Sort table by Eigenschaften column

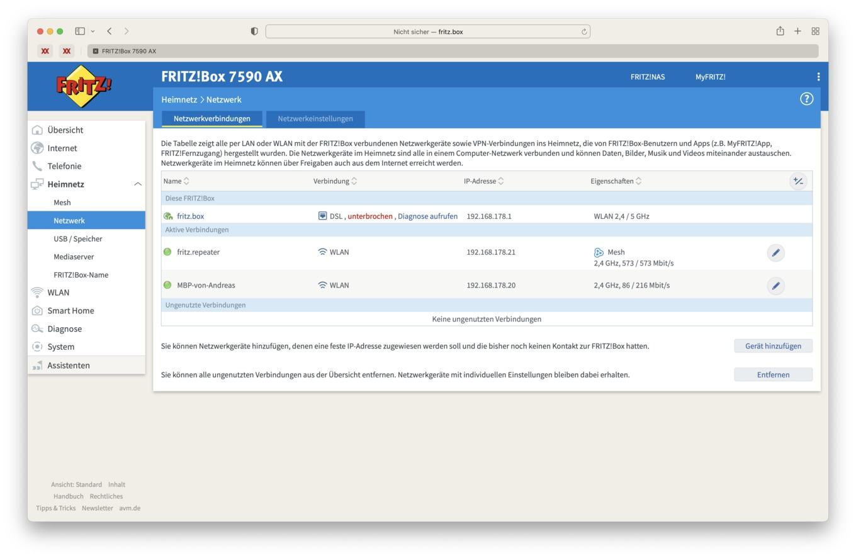tap(616, 181)
